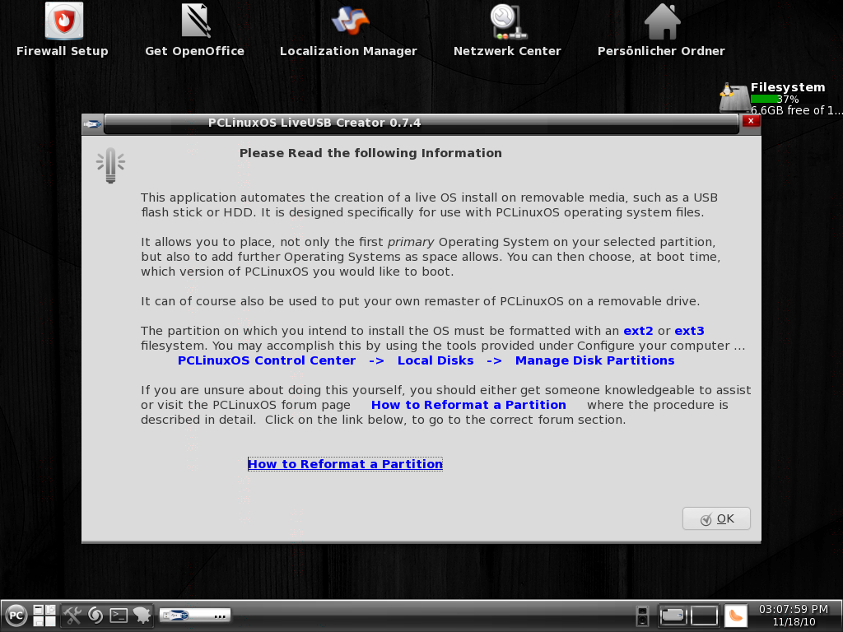The width and height of the screenshot is (843, 632).
Task: Click the removable device notifier tray icon
Action: pyautogui.click(x=643, y=615)
